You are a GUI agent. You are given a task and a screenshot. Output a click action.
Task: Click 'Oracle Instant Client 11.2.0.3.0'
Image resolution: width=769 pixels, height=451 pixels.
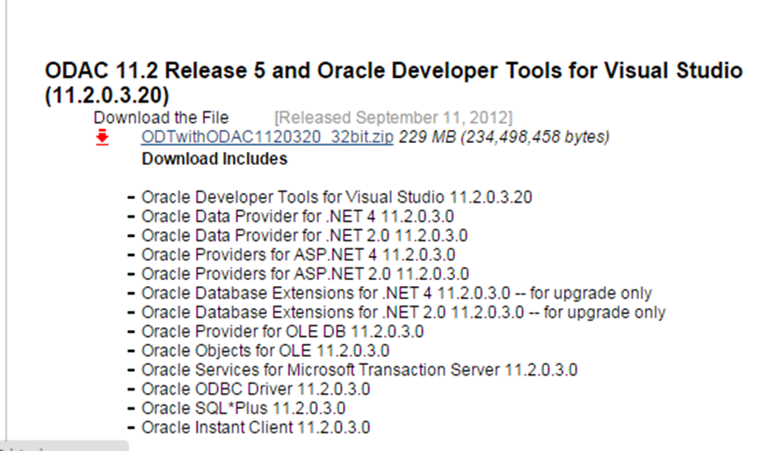tap(256, 427)
